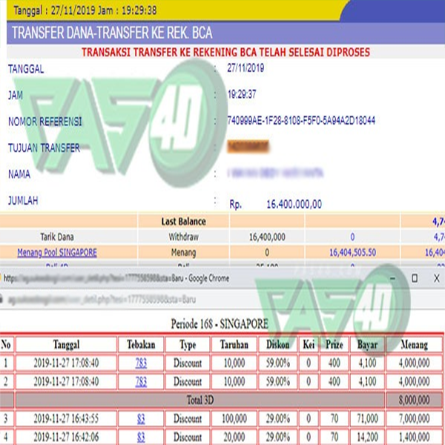Click the TRANSFER DANA-TRANSFER KE REK. BCA header
445x445 pixels.
(112, 33)
